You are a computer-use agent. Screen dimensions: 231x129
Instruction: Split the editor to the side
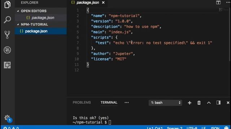point(218,3)
